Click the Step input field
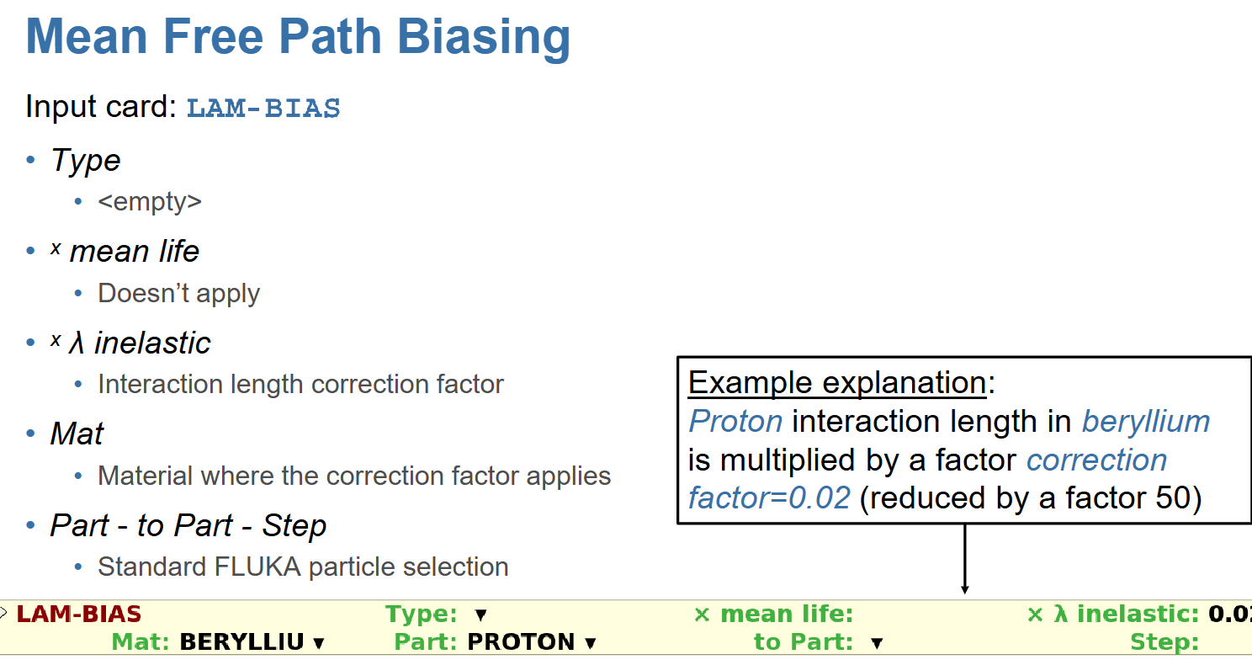This screenshot has width=1252, height=665. [1227, 642]
